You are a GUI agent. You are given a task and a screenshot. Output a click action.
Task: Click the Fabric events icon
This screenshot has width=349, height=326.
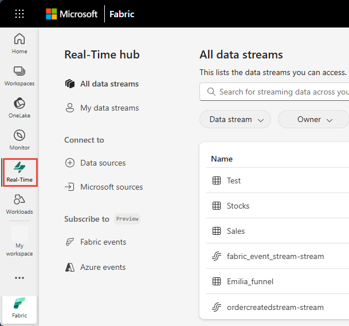pyautogui.click(x=70, y=242)
